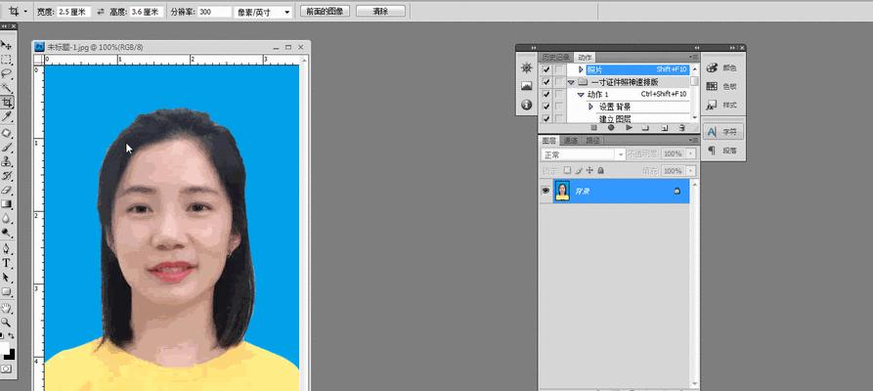Expand the 照片 action triangle
This screenshot has height=391, width=873.
click(582, 69)
